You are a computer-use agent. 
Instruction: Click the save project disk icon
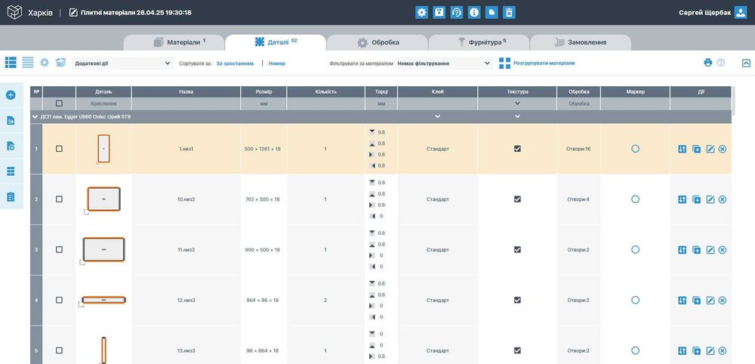[x=439, y=13]
